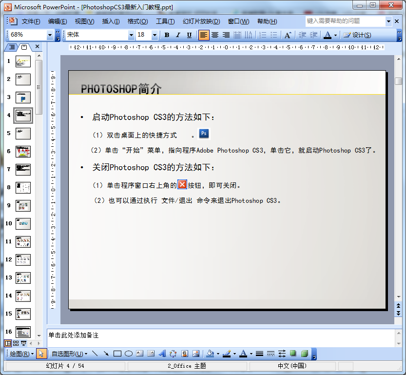Select slide 7 thumbnail
This screenshot has height=375, width=406.
pos(23,170)
